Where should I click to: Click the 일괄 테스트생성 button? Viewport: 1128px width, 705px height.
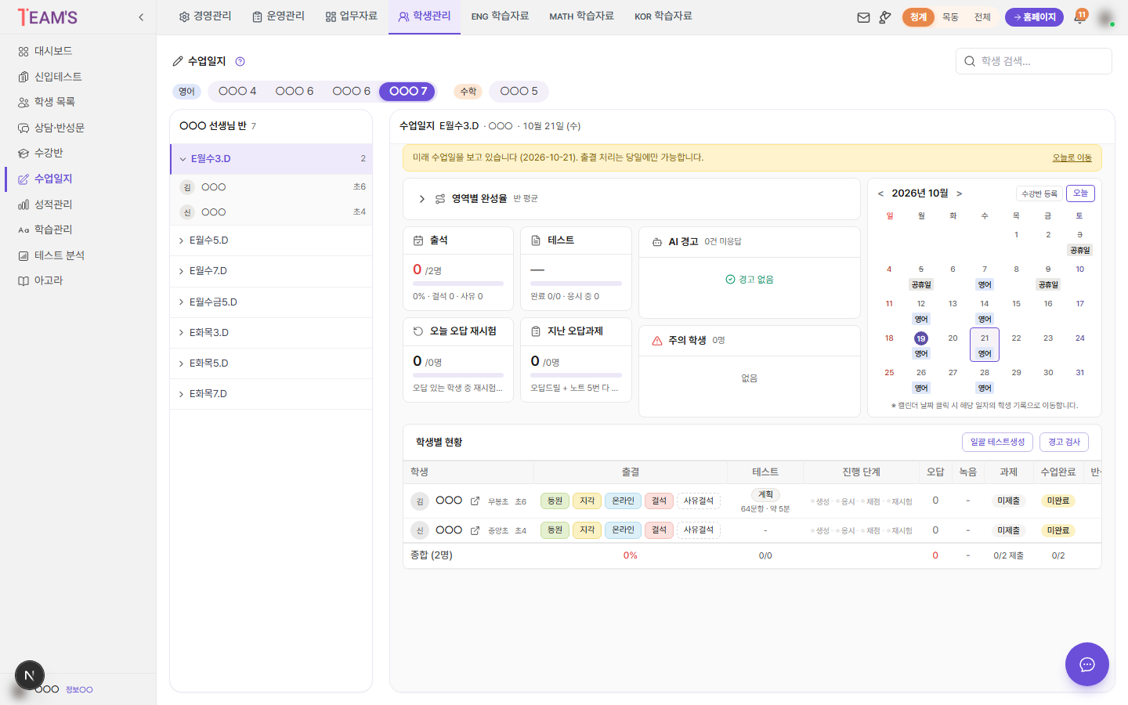point(997,442)
